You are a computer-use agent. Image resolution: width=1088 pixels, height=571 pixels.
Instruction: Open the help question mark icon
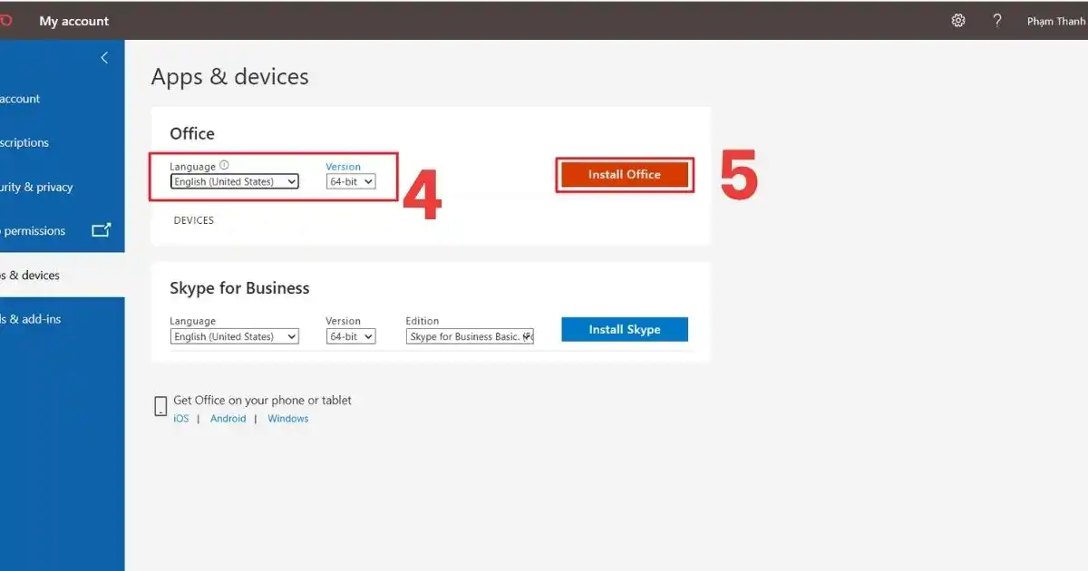click(997, 20)
